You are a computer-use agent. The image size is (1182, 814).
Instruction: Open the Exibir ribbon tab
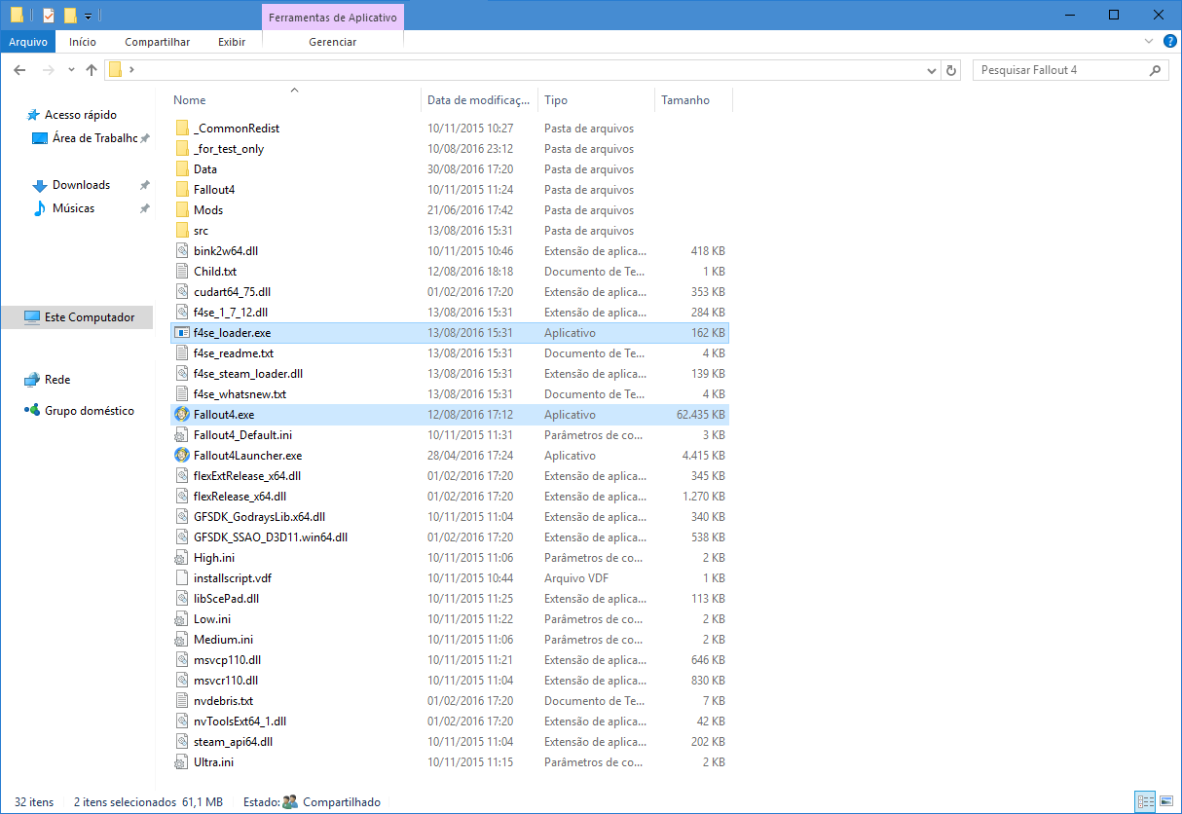click(232, 42)
